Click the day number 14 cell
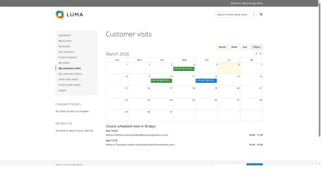Screen dimensions: 321x180 (252, 80)
